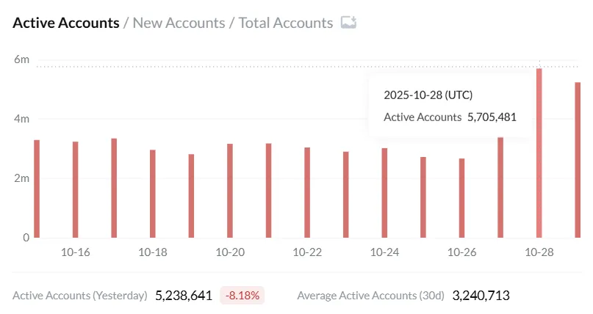Click the highlighted 10-28 bar
Viewport: 593px width, 314px height.
539,153
